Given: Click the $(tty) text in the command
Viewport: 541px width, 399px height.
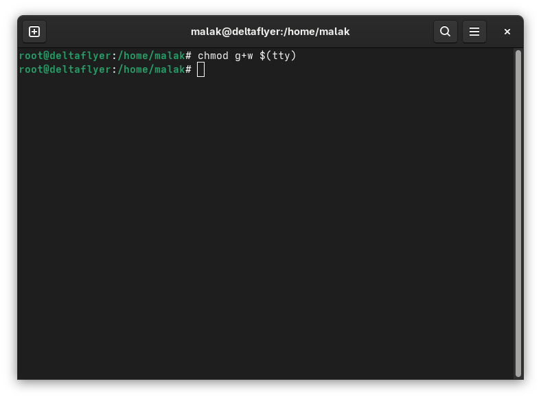Looking at the screenshot, I should click(277, 56).
